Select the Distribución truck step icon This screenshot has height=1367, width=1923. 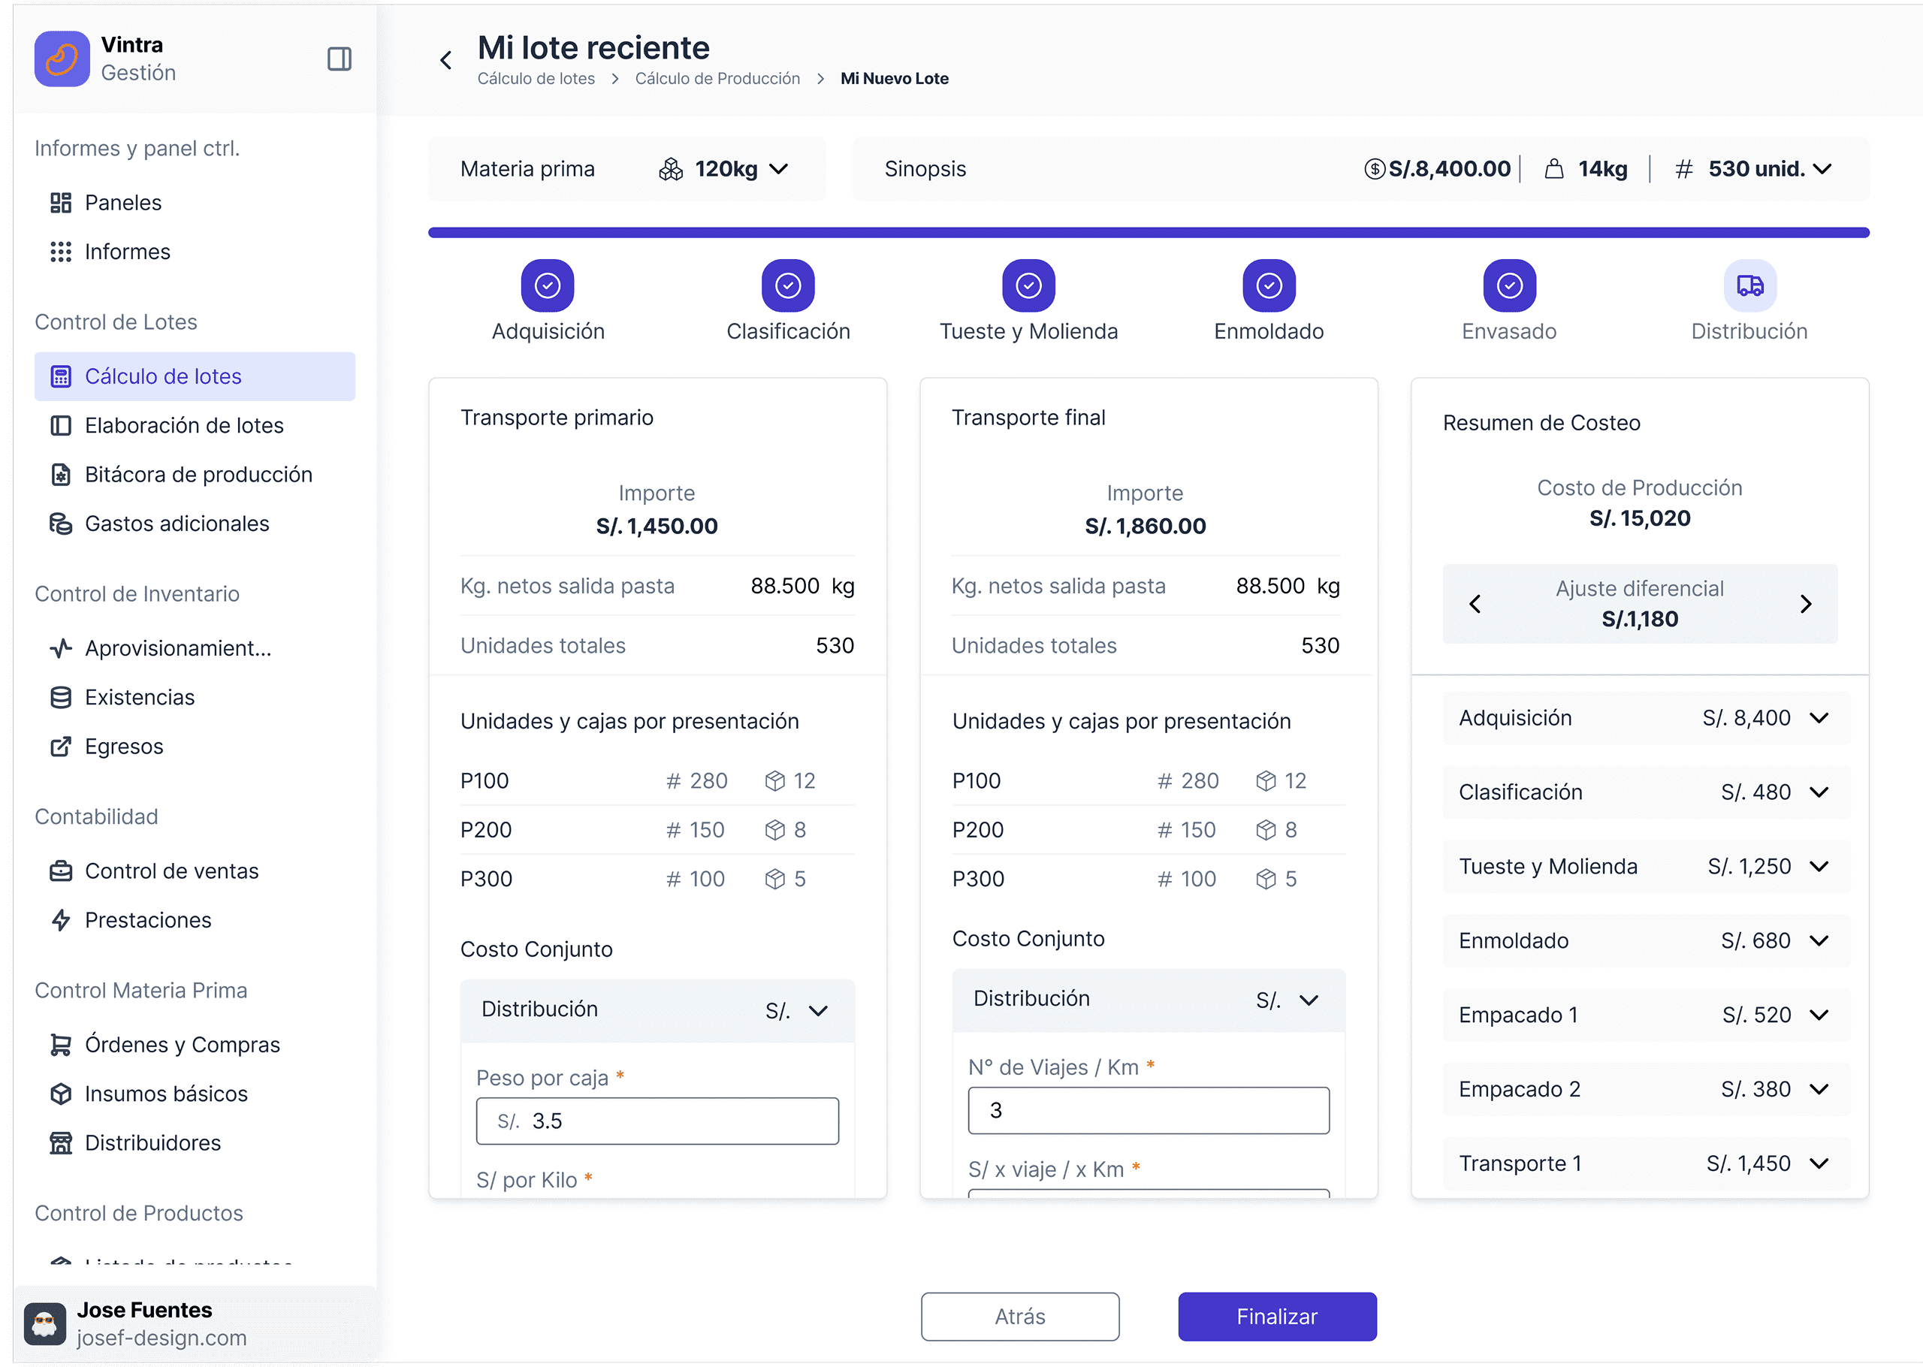coord(1749,286)
